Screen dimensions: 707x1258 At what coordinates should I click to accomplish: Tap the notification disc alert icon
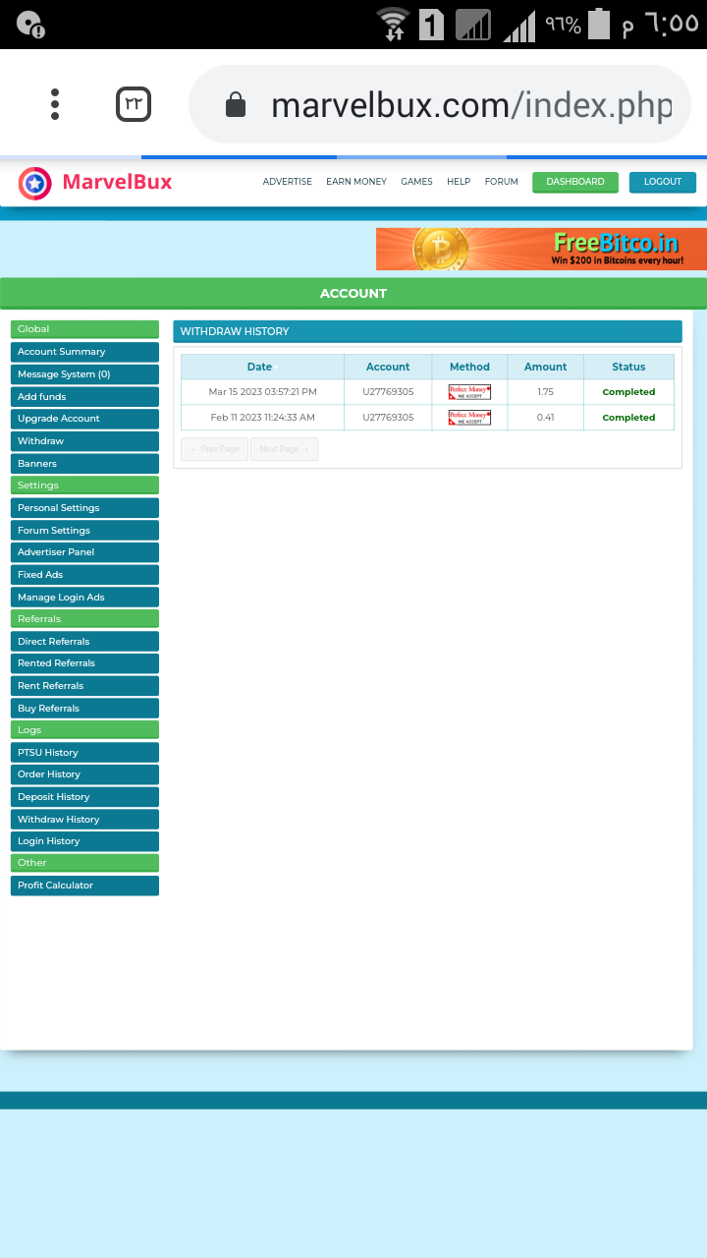click(x=31, y=25)
